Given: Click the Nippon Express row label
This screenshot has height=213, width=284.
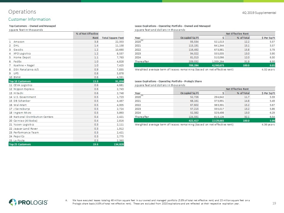Looking at the screenshot, I should (24, 89).
